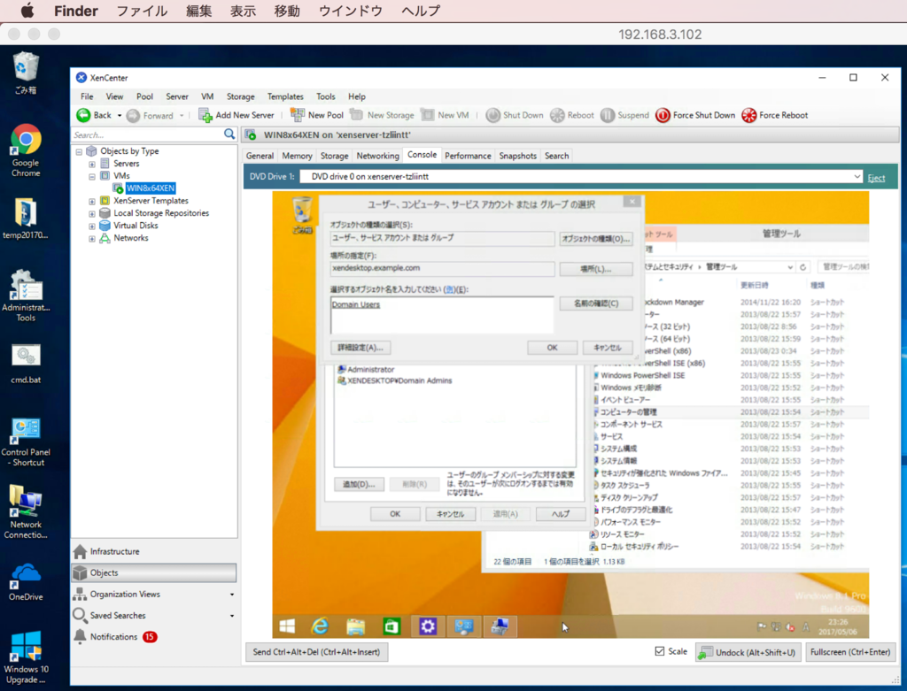This screenshot has height=691, width=907.
Task: Switch to the Networking tab
Action: [x=377, y=156]
